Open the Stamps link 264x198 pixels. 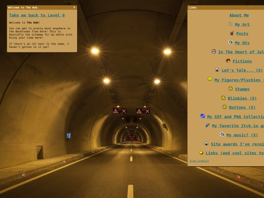click(242, 89)
